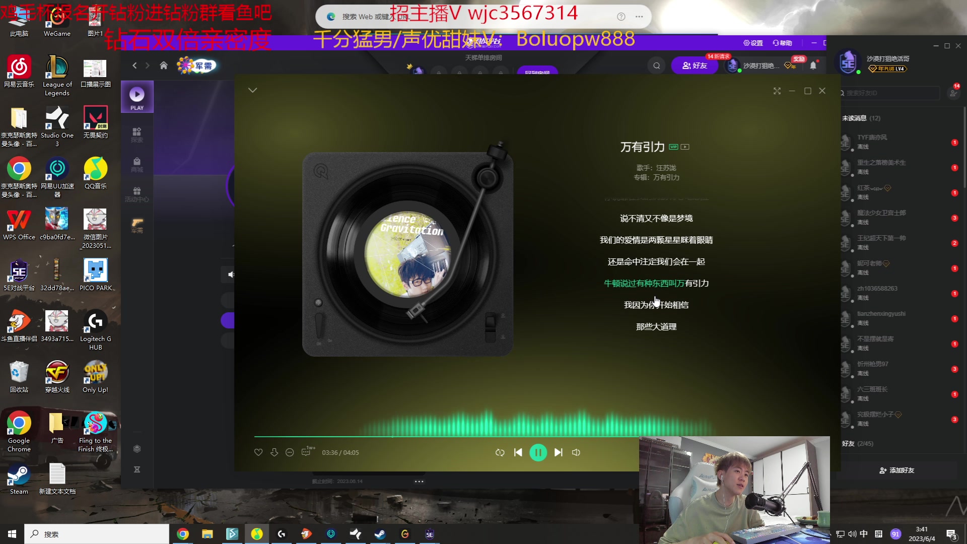Open the QQ音乐 desktop icon
This screenshot has width=967, height=544.
pos(95,174)
